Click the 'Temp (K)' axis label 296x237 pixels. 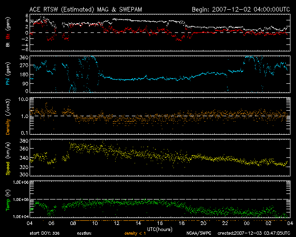point(8,200)
